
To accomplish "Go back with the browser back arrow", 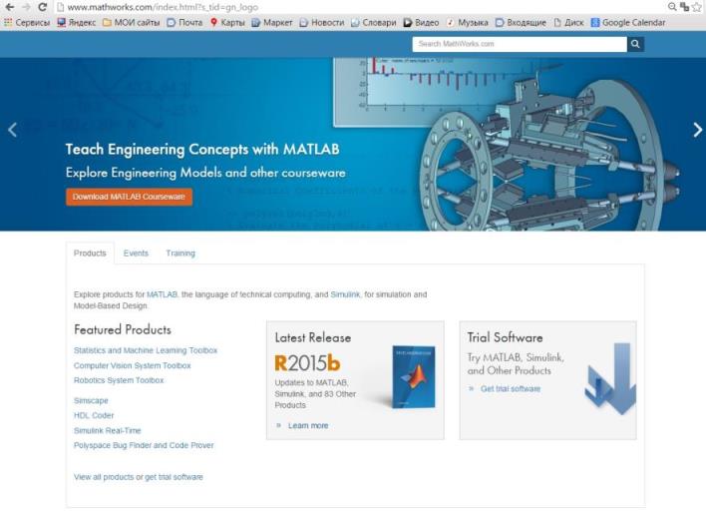I will pos(9,7).
